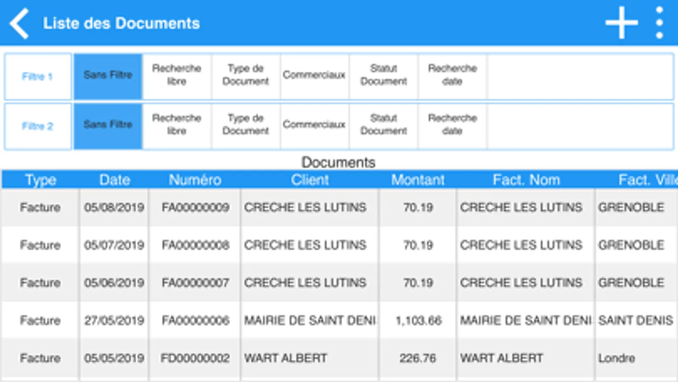Select date 05/08/2019 cell

pos(114,208)
